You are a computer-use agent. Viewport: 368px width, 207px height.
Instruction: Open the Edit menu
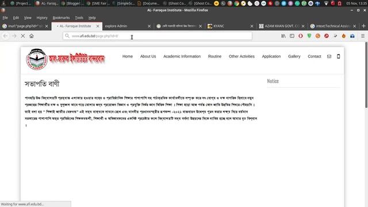(x=16, y=18)
